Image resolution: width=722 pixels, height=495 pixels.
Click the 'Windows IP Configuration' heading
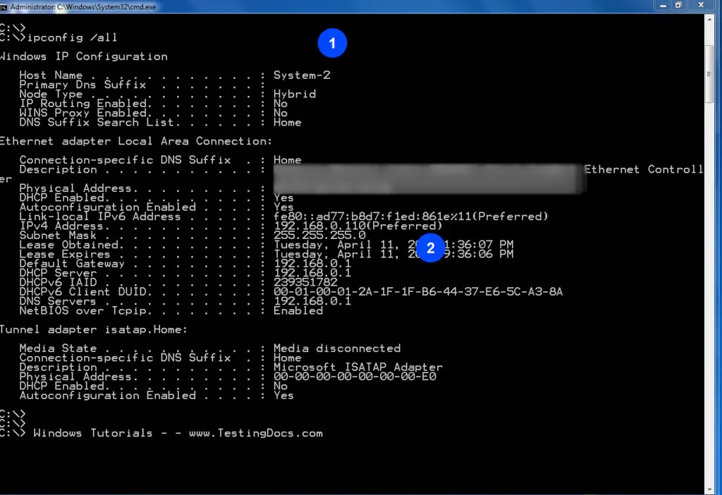click(84, 56)
